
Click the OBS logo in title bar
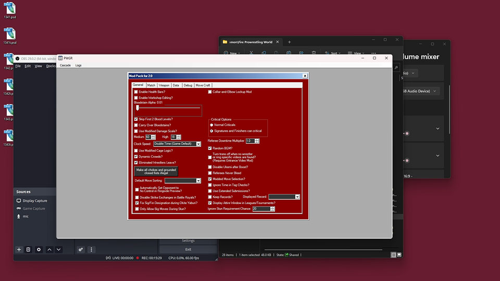[17, 59]
